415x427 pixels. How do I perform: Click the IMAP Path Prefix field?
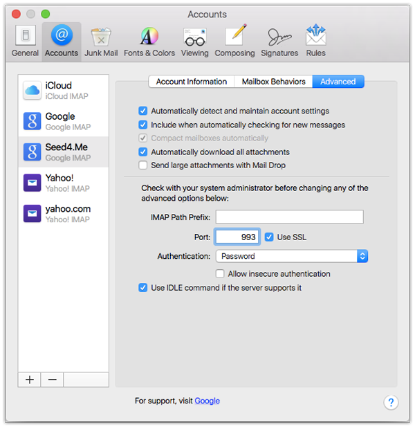[x=290, y=217]
